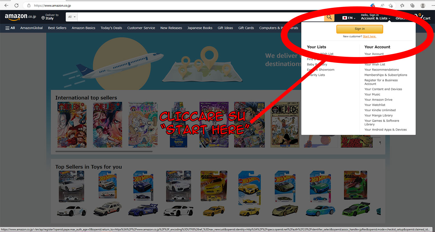Open the EN language flag dropdown
Screen dimensions: 435x232
pyautogui.click(x=349, y=18)
